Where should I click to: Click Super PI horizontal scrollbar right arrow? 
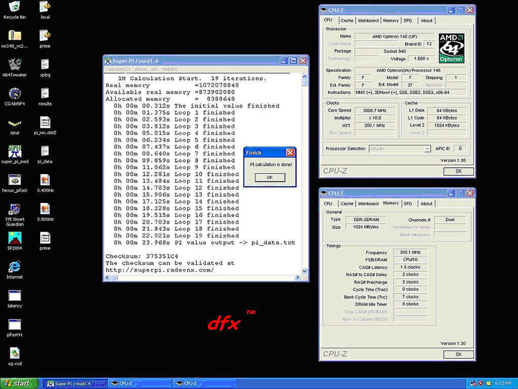(x=297, y=278)
